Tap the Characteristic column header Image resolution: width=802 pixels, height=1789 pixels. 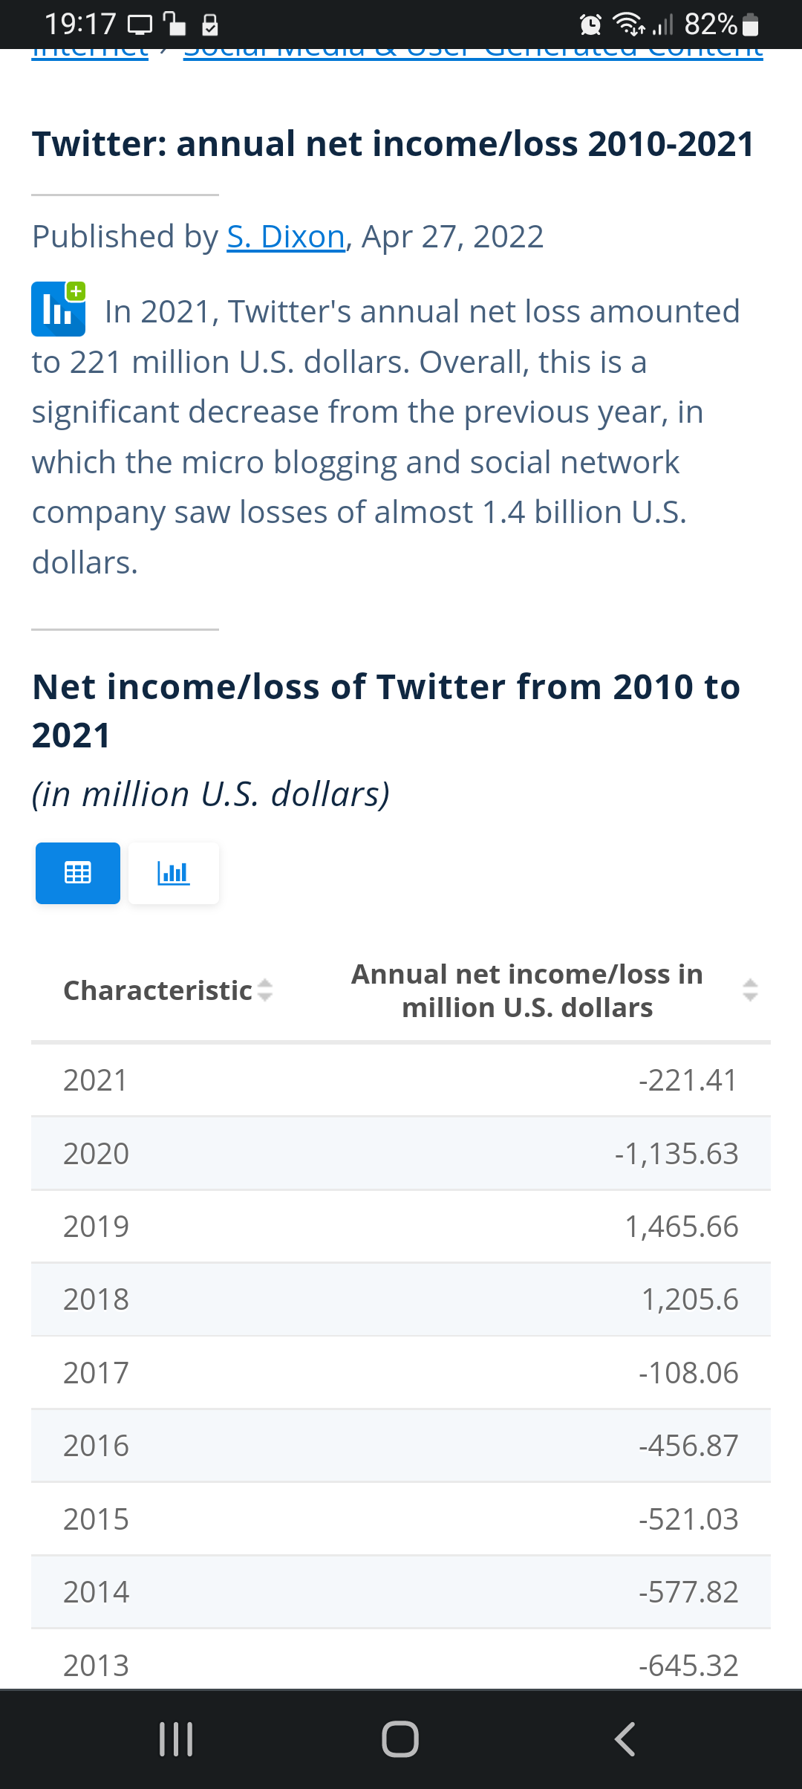157,990
